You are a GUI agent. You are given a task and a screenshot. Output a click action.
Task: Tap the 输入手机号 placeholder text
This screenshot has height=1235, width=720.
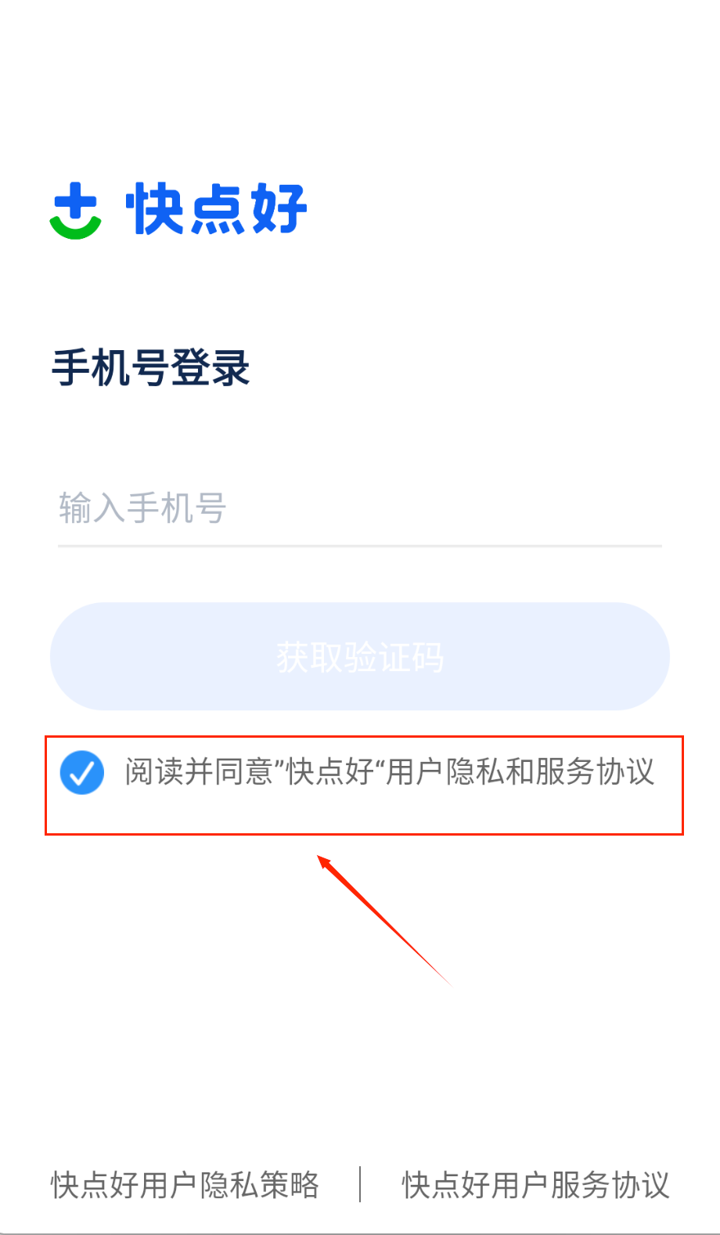pyautogui.click(x=142, y=508)
